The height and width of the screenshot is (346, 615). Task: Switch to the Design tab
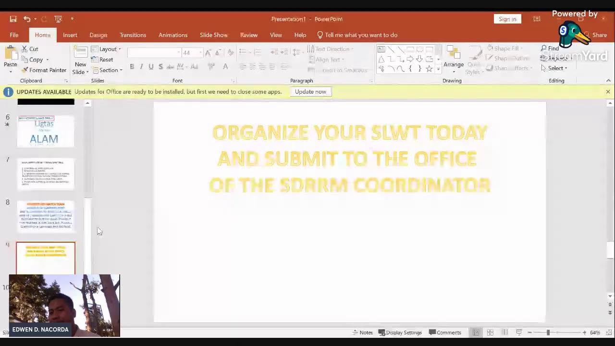98,35
